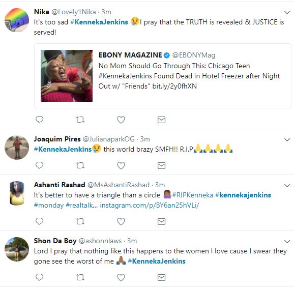The height and width of the screenshot is (289, 294).
Task: Retweet Joaquim Pires's tweet
Action: [x=80, y=165]
